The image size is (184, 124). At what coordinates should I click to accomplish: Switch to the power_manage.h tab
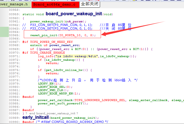coord(15,4)
